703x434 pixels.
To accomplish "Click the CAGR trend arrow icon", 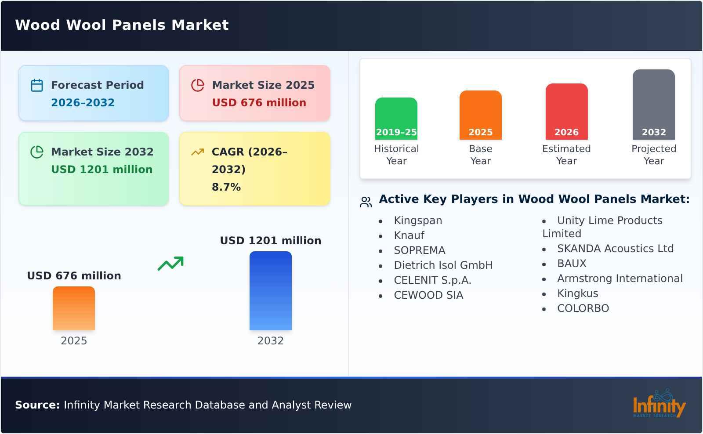I will pos(198,152).
